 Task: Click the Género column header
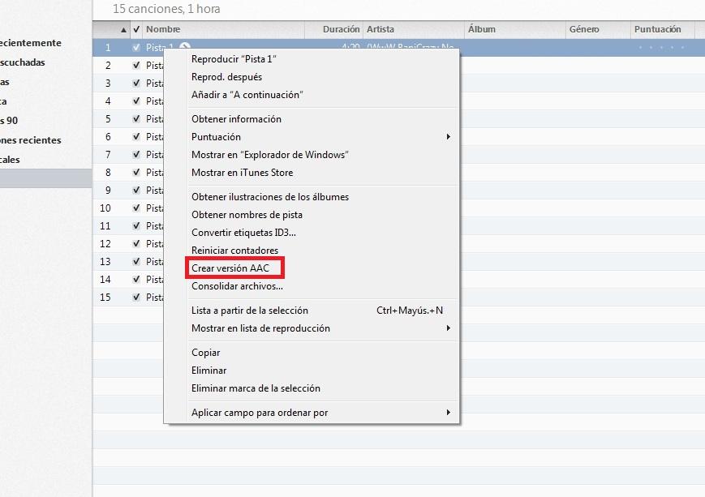coord(584,30)
